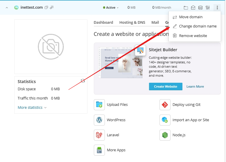Open inettest.com site in new window icon
Screen dimensions: 226x162
click(52, 8)
